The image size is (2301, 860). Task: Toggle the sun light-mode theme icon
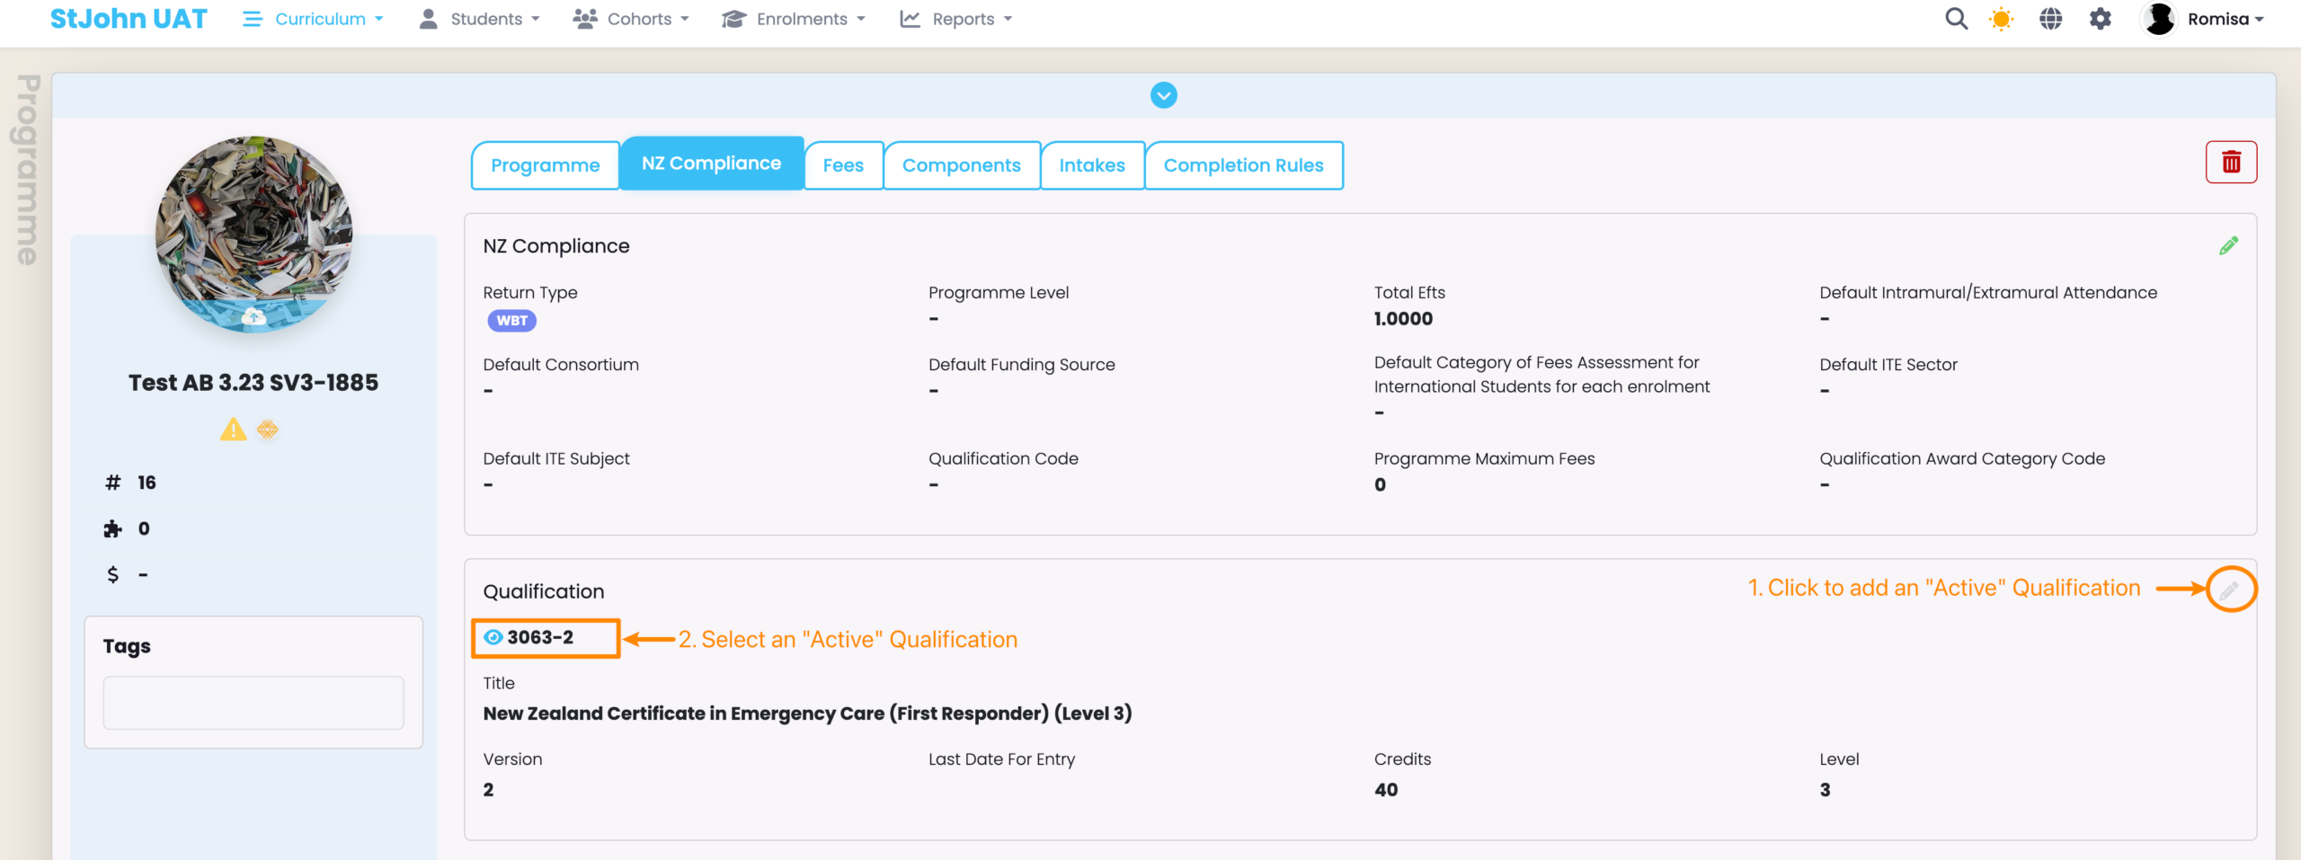pos(2001,19)
